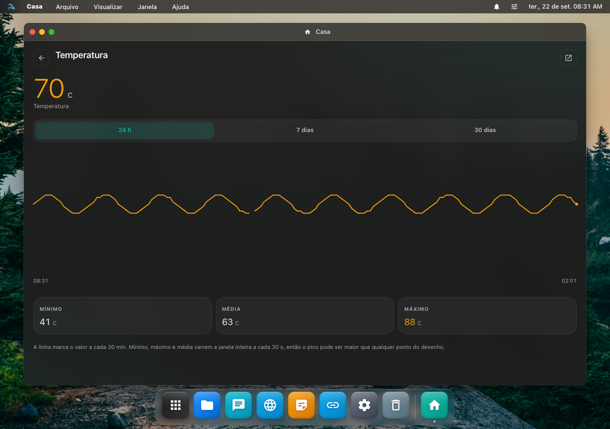The width and height of the screenshot is (610, 429).
Task: Open the Janela menu
Action: click(147, 7)
